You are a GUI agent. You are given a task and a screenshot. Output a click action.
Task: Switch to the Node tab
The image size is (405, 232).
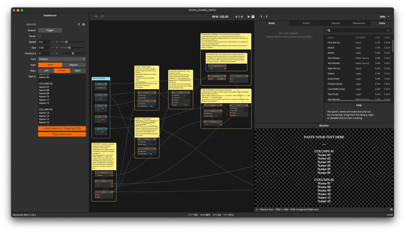(x=272, y=23)
